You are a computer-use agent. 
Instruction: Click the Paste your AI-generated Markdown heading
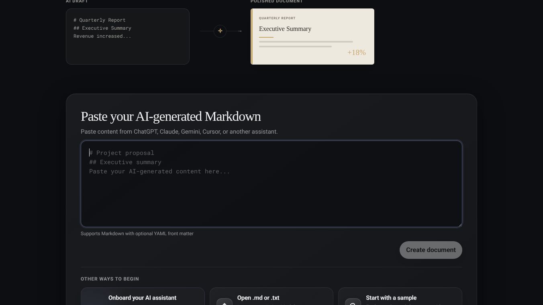(x=171, y=116)
